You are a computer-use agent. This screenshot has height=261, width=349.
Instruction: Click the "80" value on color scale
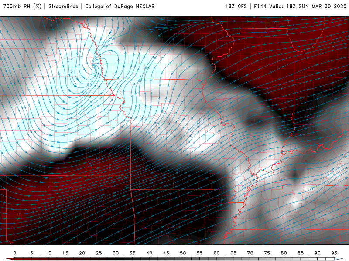point(284,253)
